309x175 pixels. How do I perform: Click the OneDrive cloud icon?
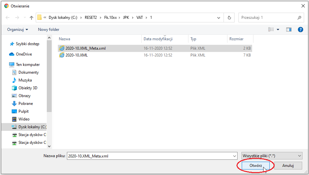click(x=12, y=54)
